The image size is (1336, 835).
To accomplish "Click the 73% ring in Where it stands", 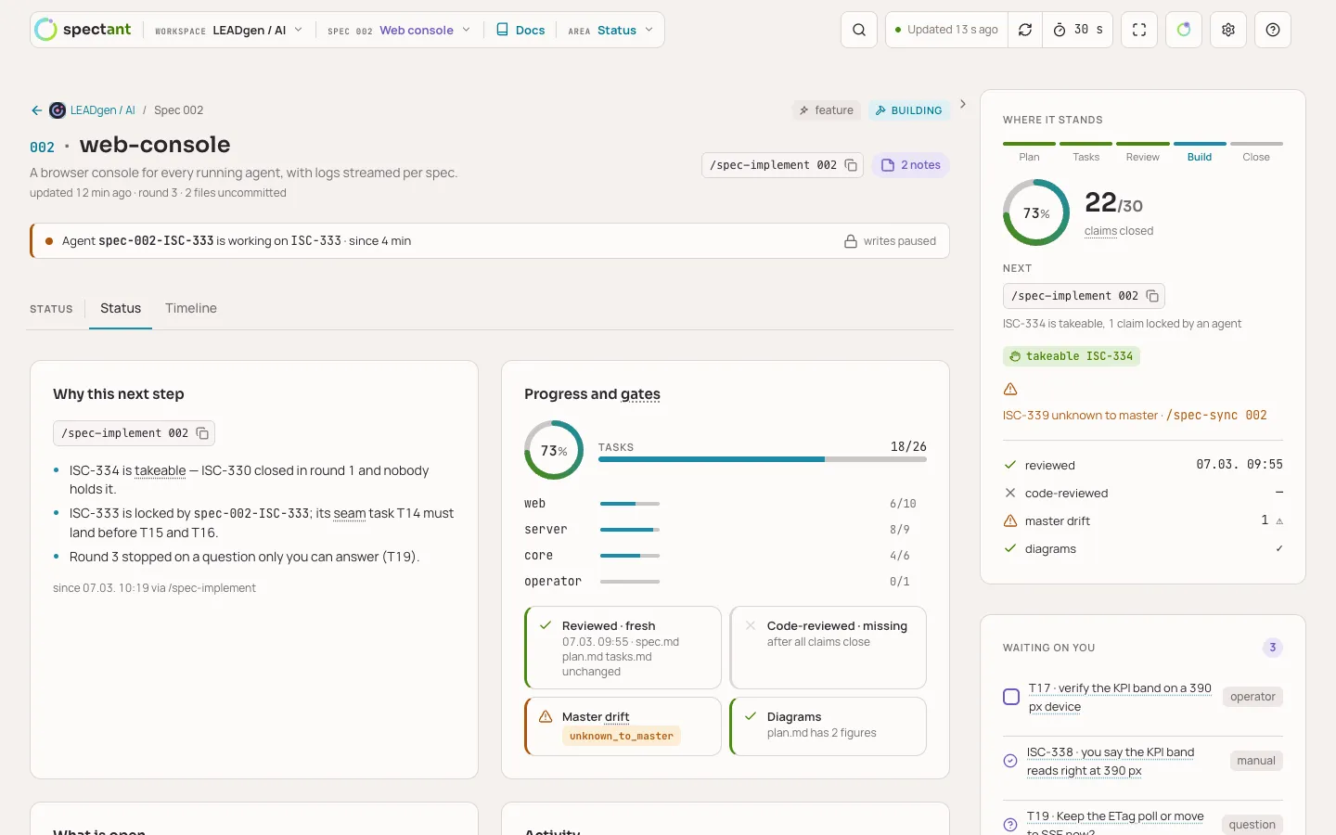I will click(x=1036, y=212).
